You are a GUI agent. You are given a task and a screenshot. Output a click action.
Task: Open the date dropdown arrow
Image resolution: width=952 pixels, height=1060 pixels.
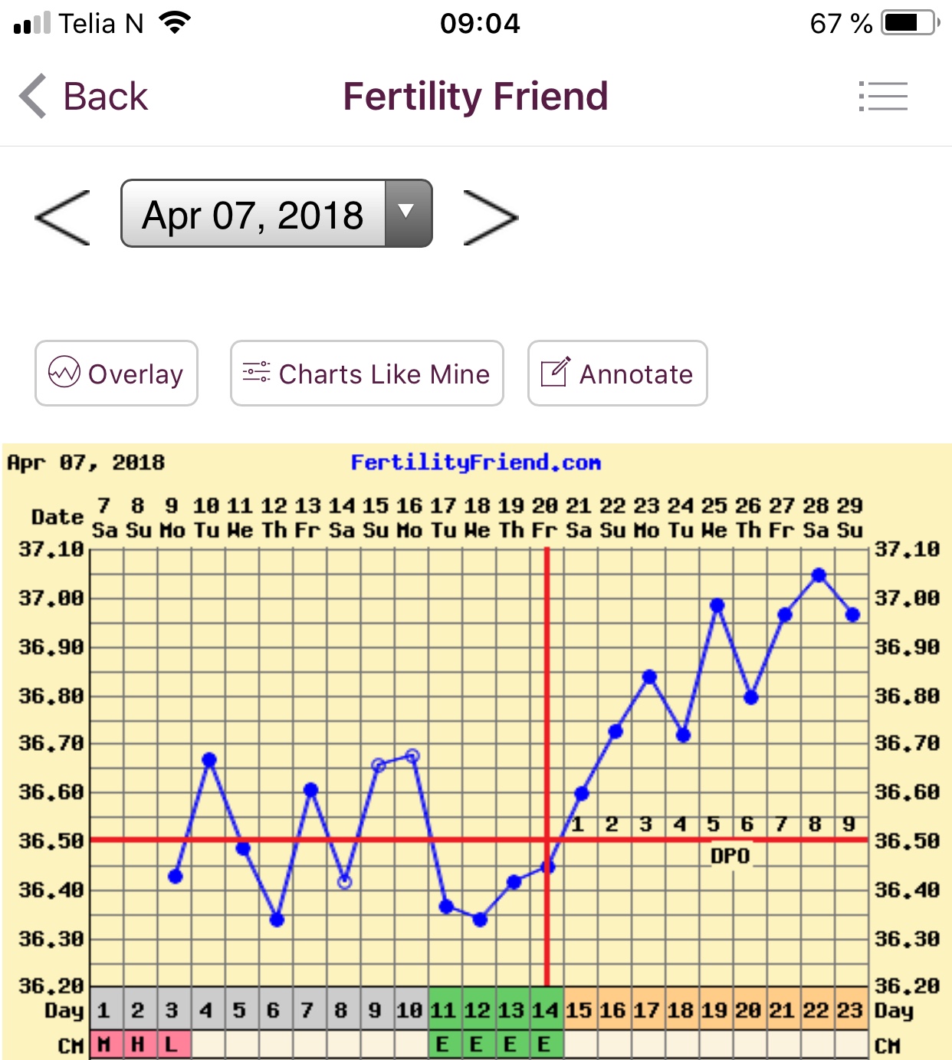[408, 213]
